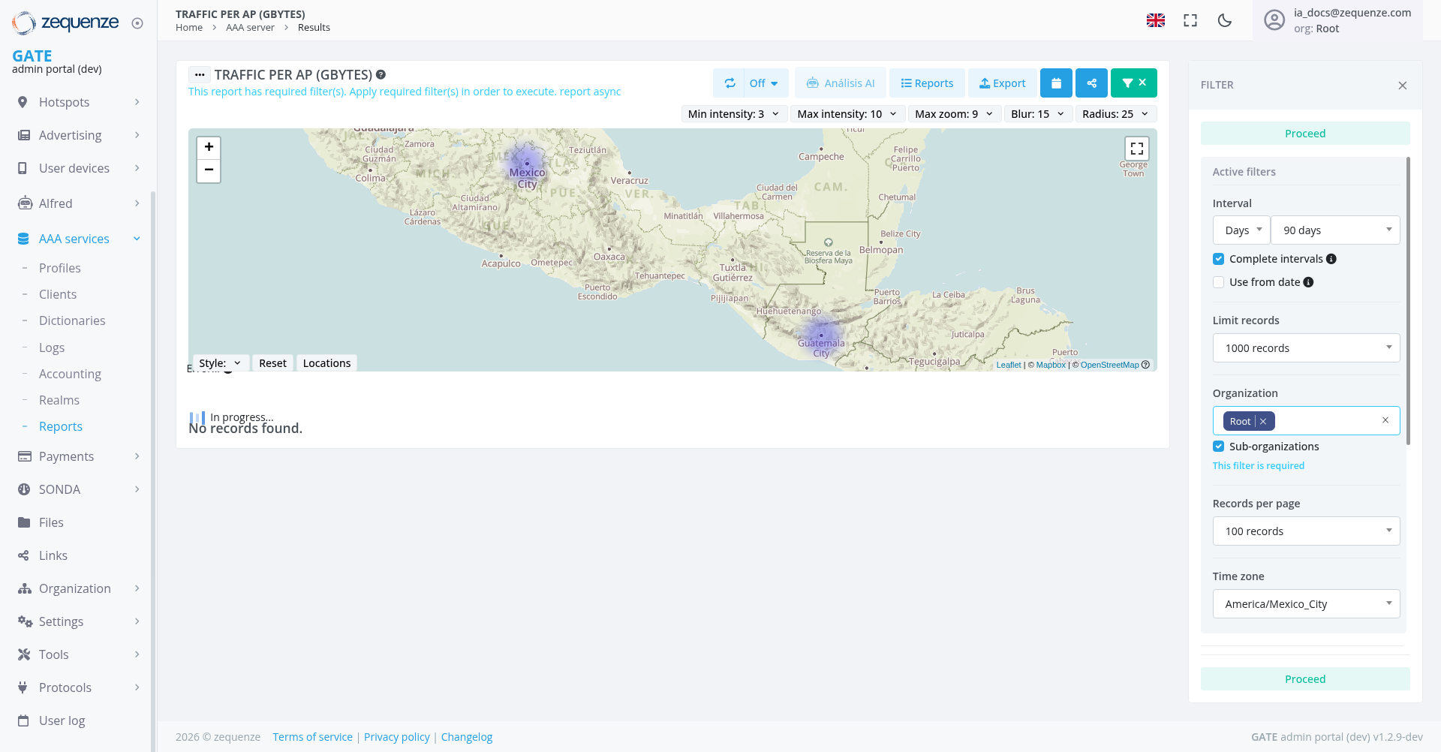The height and width of the screenshot is (752, 1441).
Task: Open Blur dropdown
Action: [1038, 114]
